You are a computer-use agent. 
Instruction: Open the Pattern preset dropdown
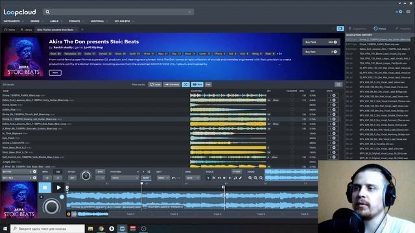[124, 178]
